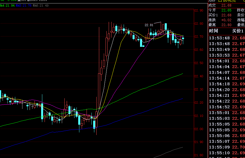Select the 13:55:03 tick row

pyautogui.click(x=227, y=118)
